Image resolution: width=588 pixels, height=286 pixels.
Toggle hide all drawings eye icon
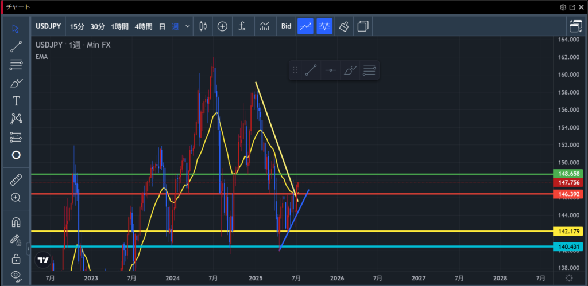(16, 276)
